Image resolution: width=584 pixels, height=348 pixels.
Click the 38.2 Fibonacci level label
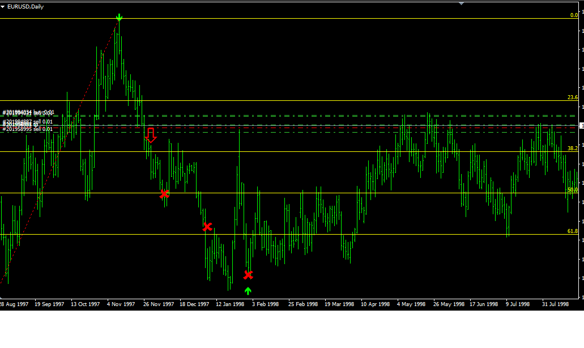(573, 148)
